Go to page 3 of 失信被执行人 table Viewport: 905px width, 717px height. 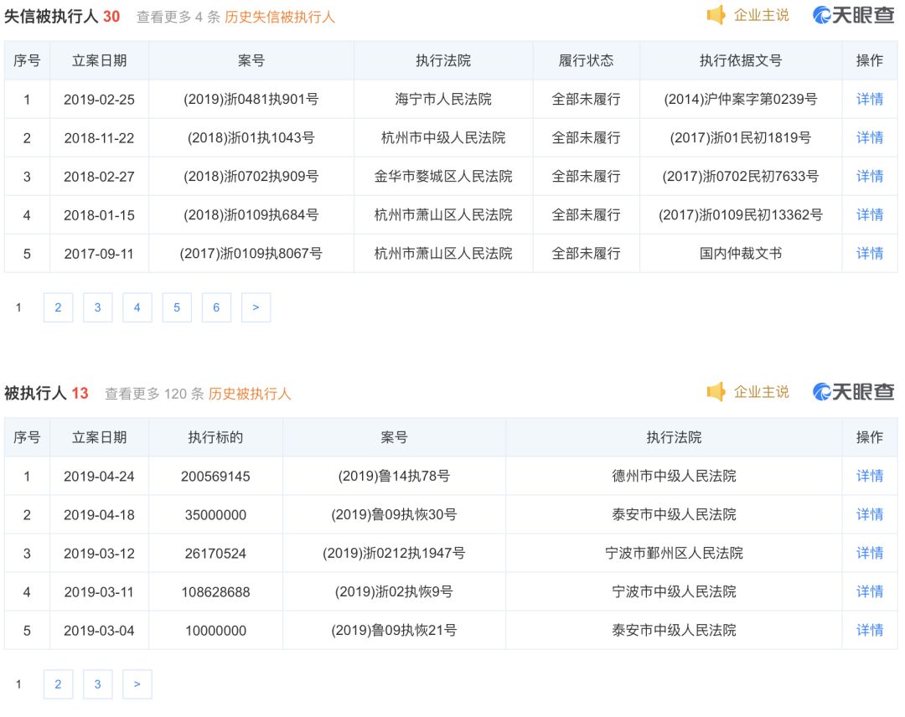click(x=97, y=307)
